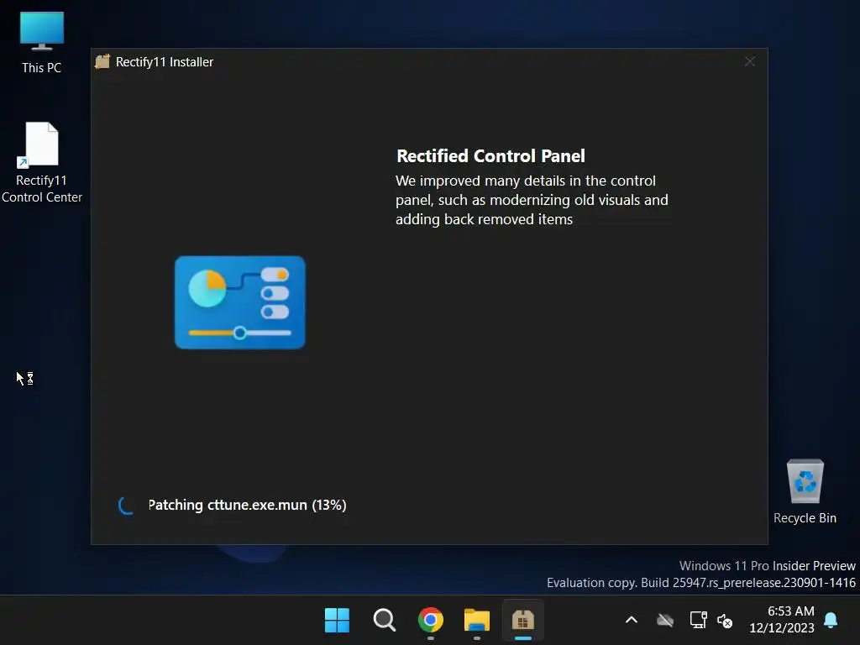Click the Rectify11 Installer title bar icon
Screen dimensions: 860x645
[x=102, y=61]
